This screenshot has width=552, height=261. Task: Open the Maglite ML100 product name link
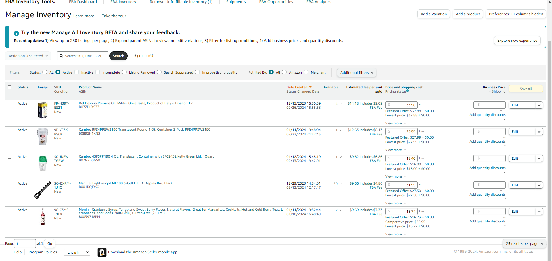[126, 183]
